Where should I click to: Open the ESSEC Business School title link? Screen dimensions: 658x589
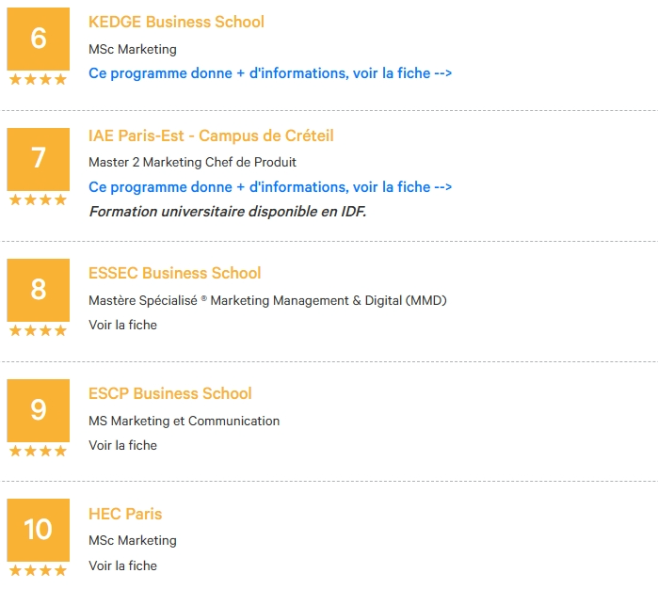[174, 273]
